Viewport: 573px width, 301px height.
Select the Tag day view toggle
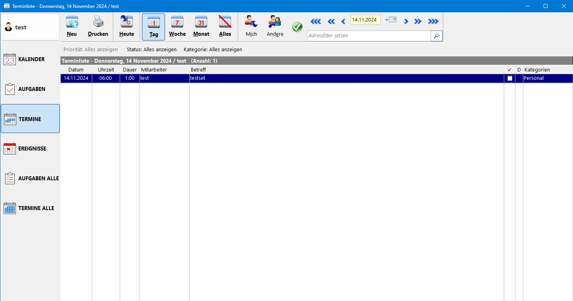pos(153,27)
